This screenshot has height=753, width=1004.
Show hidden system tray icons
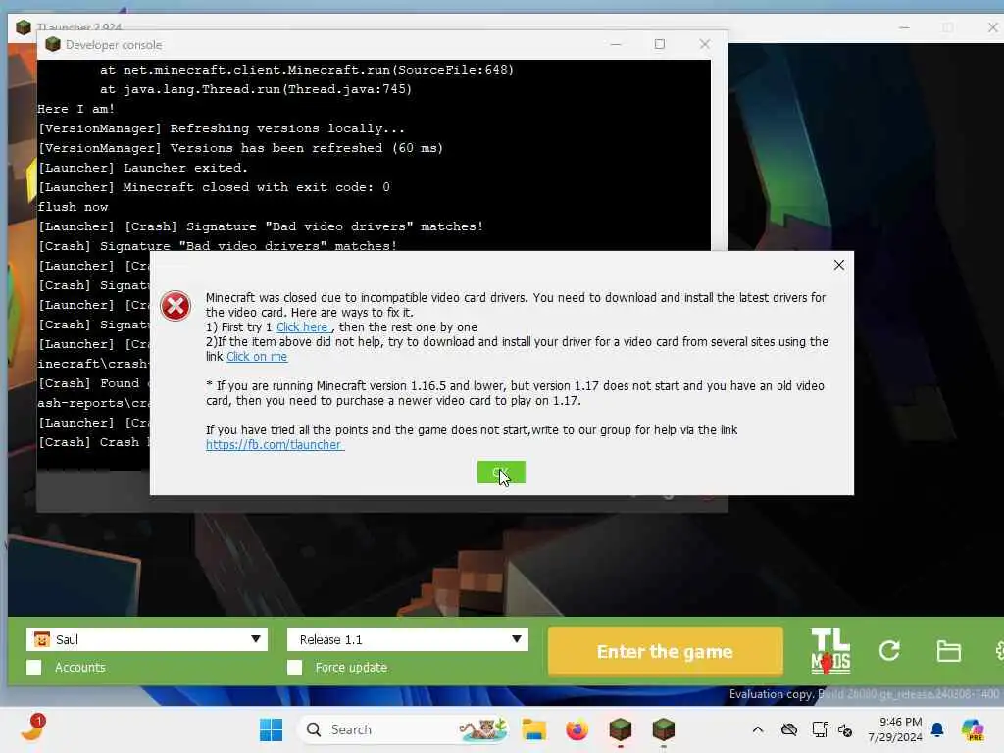758,729
